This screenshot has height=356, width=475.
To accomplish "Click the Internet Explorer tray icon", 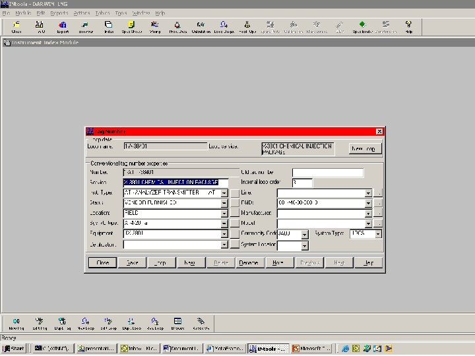I will (x=345, y=349).
